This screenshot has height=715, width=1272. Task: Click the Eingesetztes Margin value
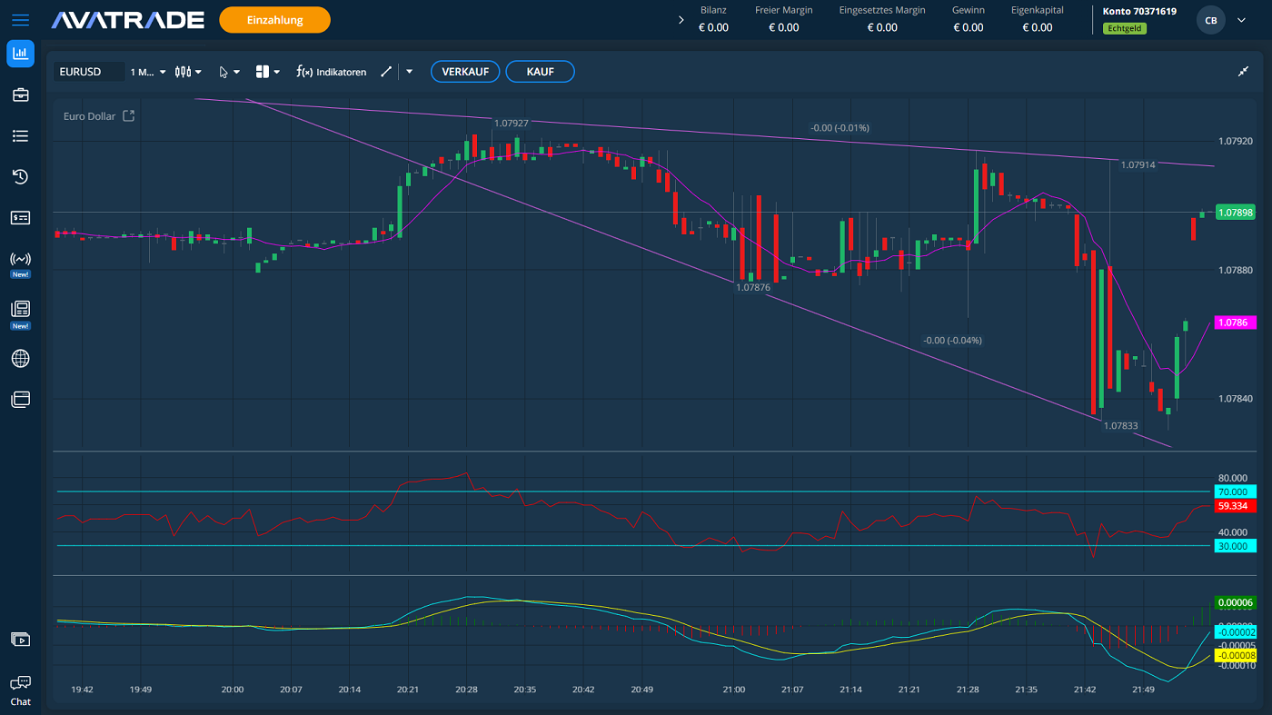pos(881,27)
